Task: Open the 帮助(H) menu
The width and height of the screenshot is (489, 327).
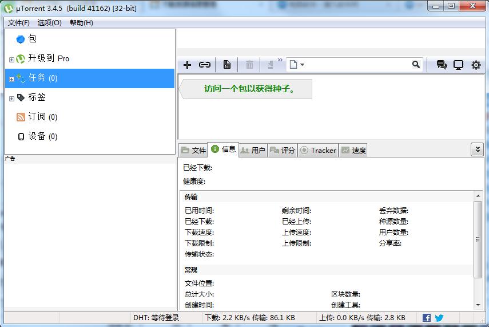Action: (81, 23)
